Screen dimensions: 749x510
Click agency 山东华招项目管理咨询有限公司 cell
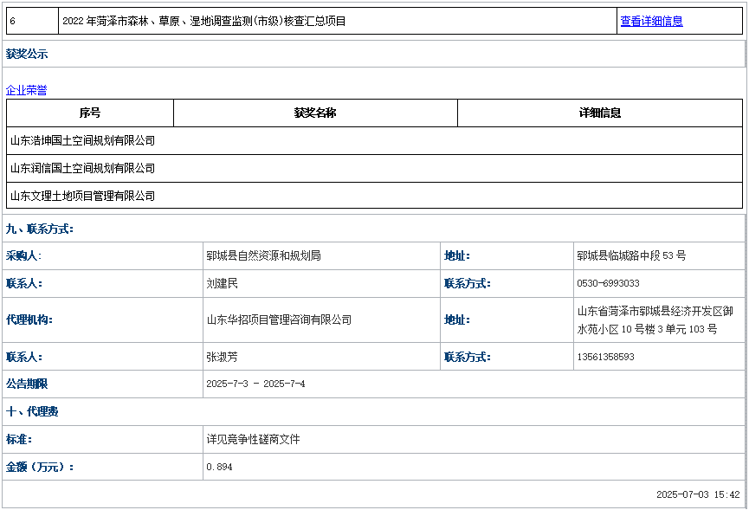tap(277, 320)
